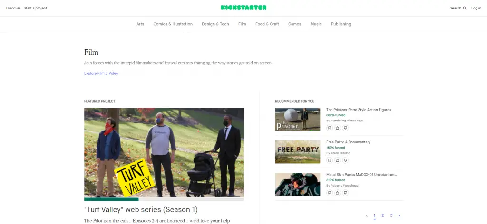Image resolution: width=487 pixels, height=224 pixels.
Task: Open Search with magnifier icon
Action: [x=458, y=8]
